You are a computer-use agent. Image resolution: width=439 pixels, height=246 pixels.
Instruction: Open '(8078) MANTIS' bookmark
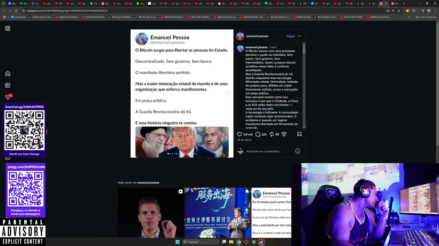252,17
